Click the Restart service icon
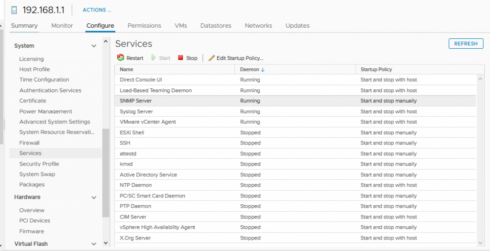 (121, 58)
